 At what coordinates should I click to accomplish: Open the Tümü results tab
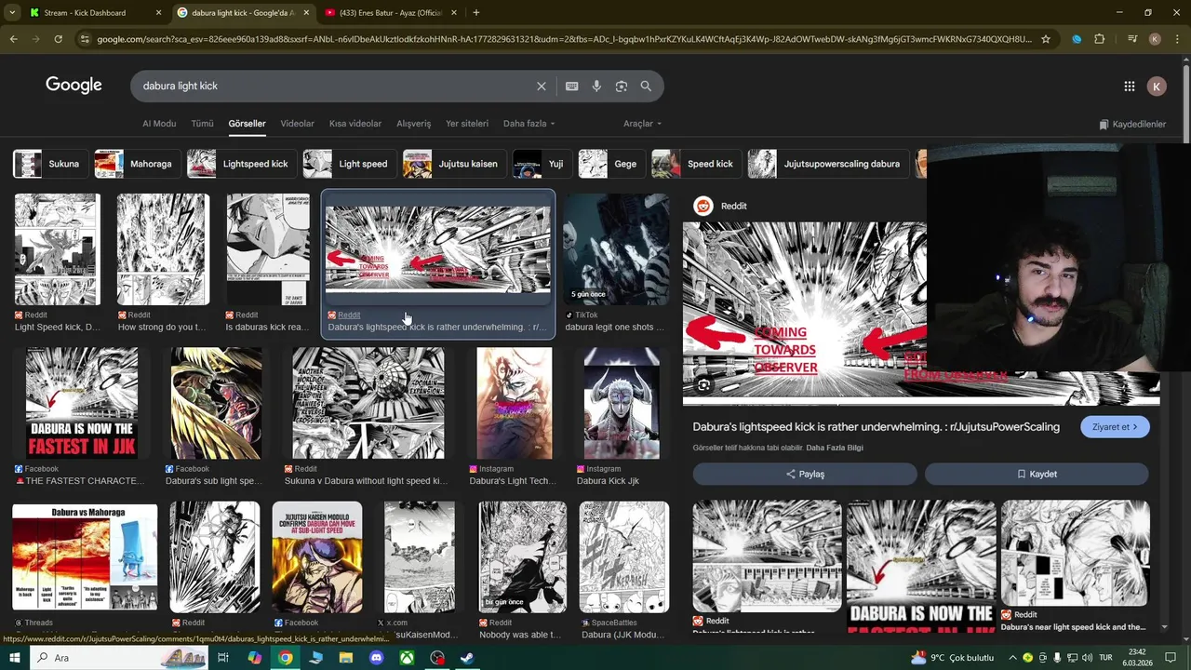point(202,124)
